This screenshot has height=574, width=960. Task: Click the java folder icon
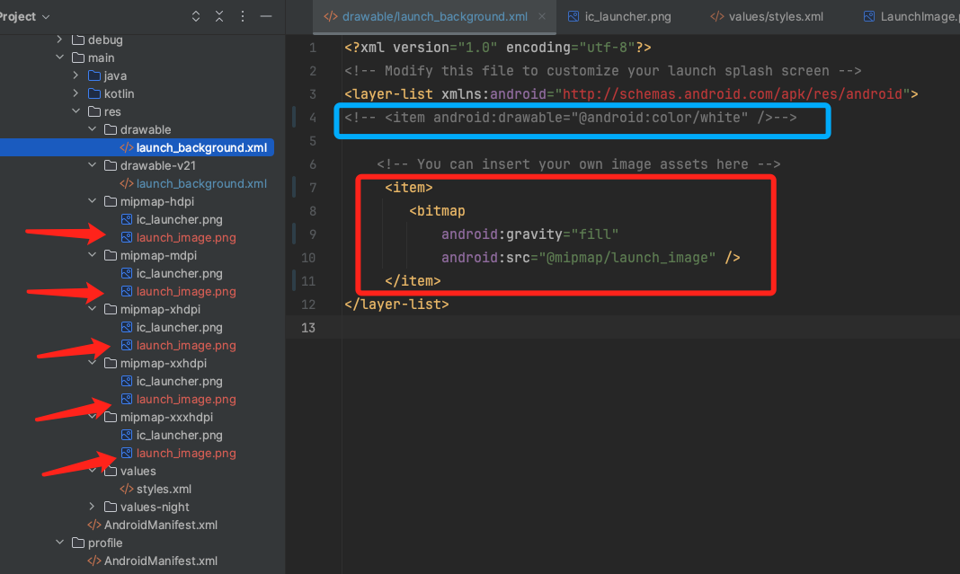tap(94, 75)
